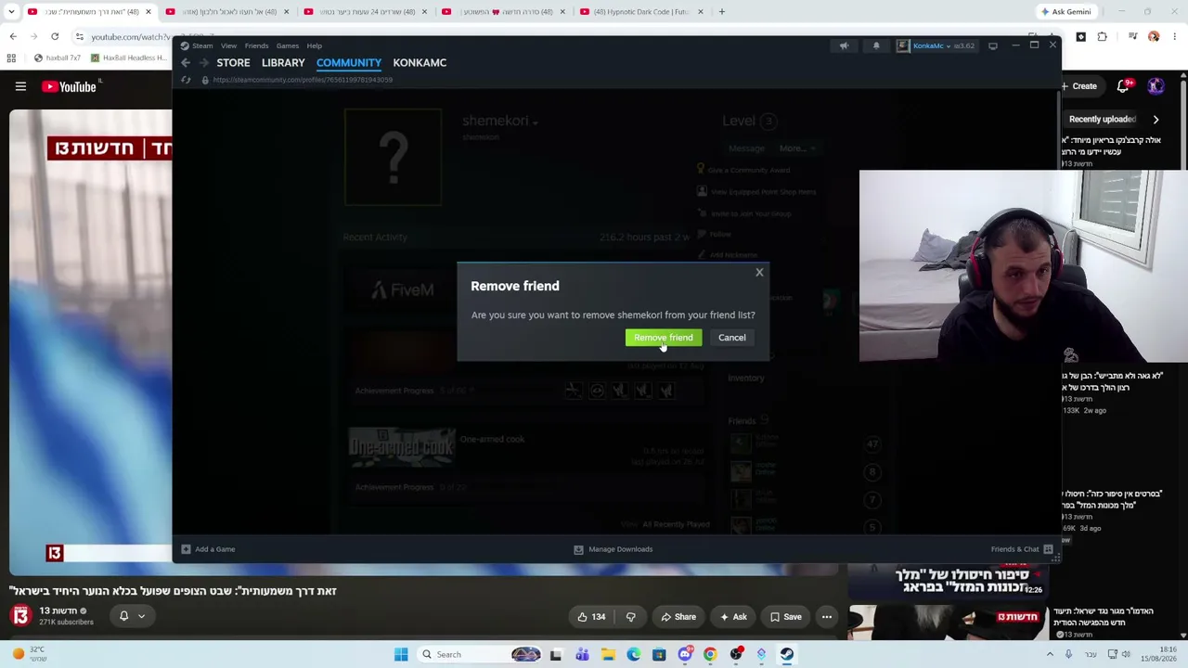Open Steam announcements megaphone icon
The image size is (1188, 668).
point(844,45)
